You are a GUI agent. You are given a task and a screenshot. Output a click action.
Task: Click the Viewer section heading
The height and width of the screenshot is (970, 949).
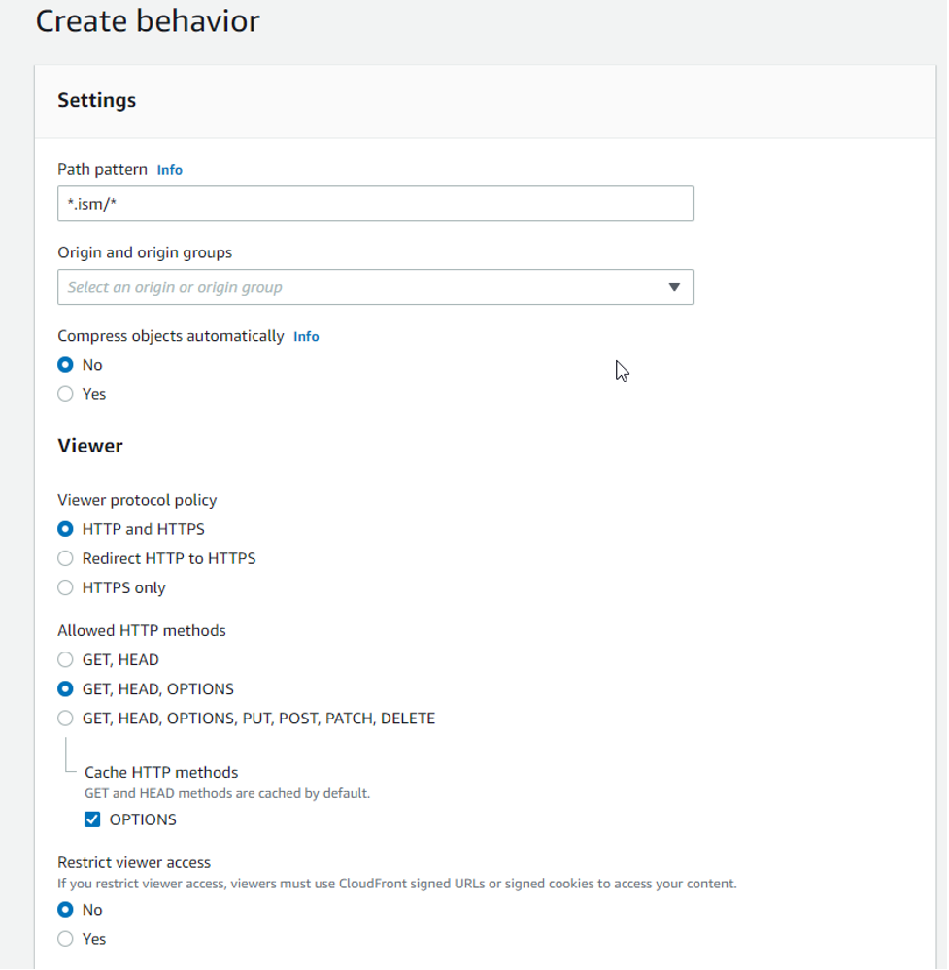click(89, 446)
